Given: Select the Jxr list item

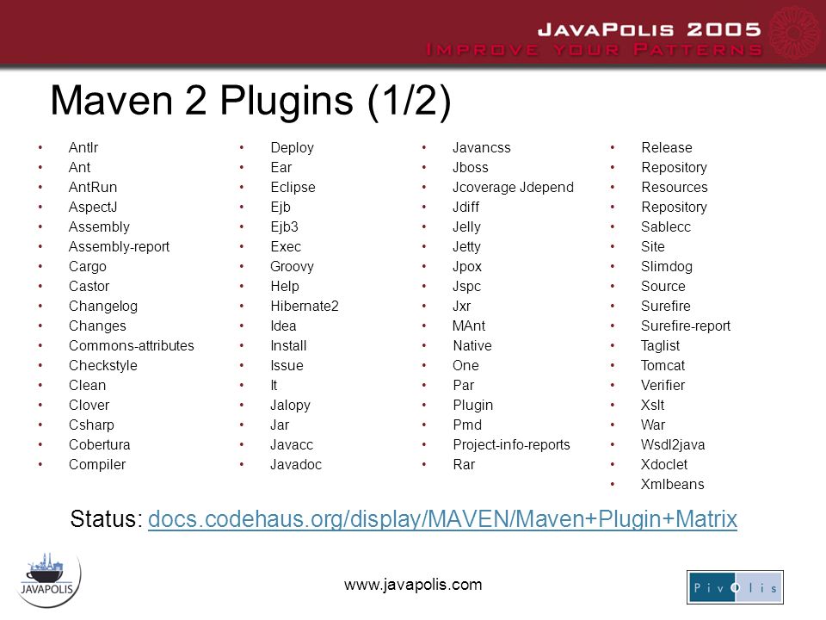Looking at the screenshot, I should 461,307.
